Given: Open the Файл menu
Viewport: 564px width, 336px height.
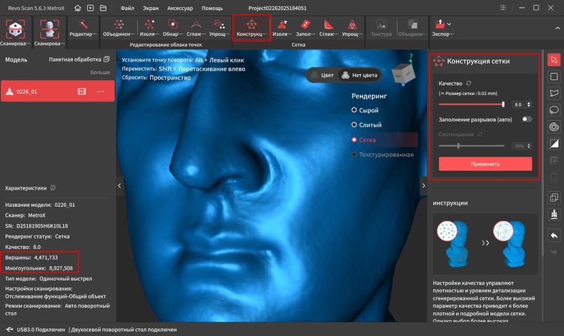Looking at the screenshot, I should point(127,8).
